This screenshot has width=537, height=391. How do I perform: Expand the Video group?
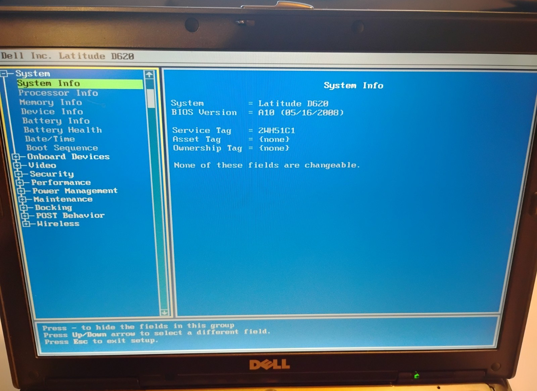click(x=17, y=165)
